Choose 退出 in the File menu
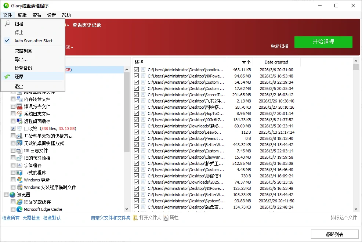The image size is (362, 242). coord(19,87)
